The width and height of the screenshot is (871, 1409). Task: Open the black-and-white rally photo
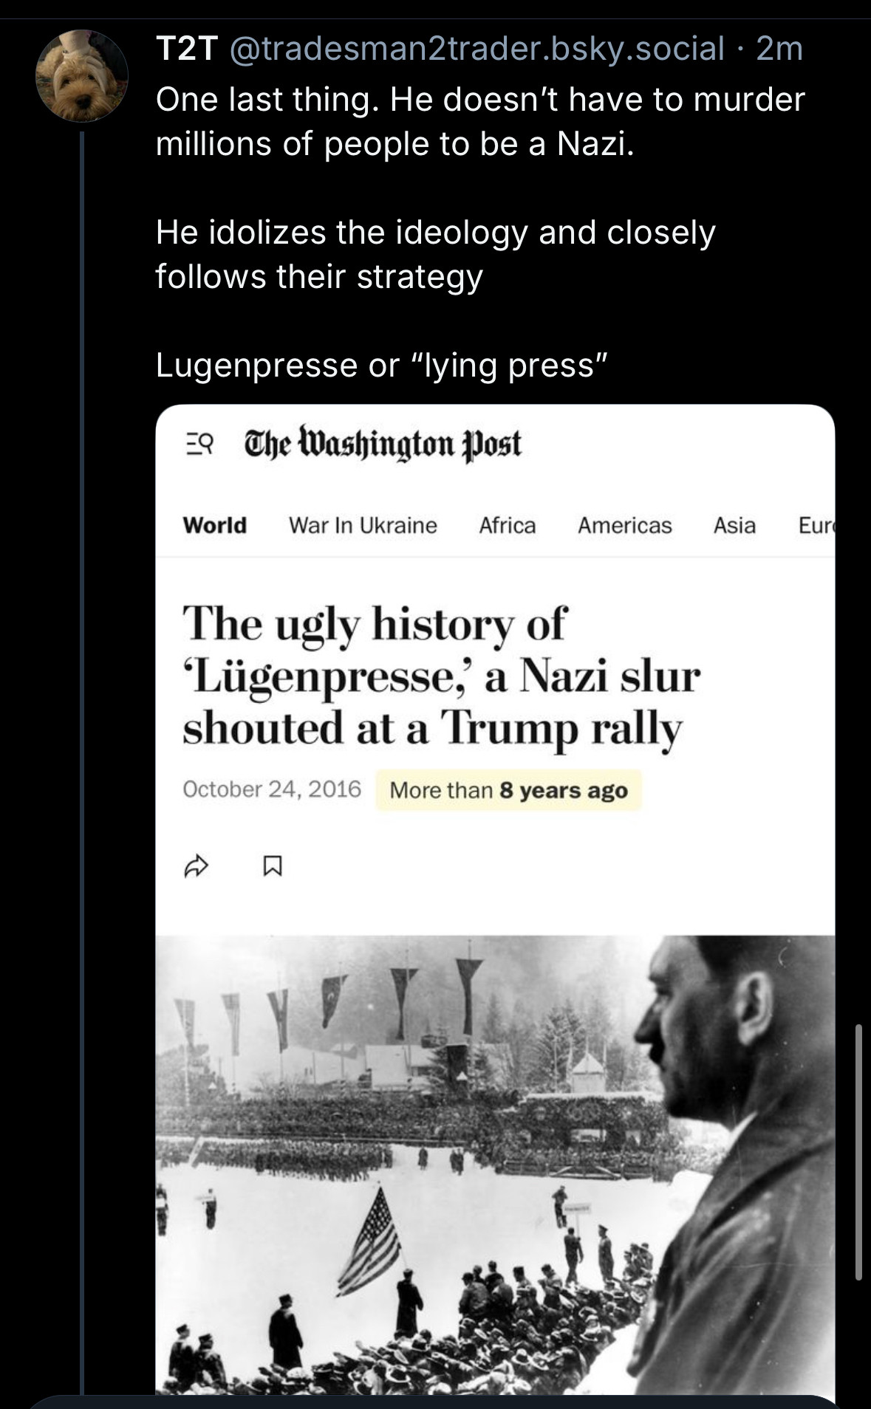pyautogui.click(x=495, y=1165)
